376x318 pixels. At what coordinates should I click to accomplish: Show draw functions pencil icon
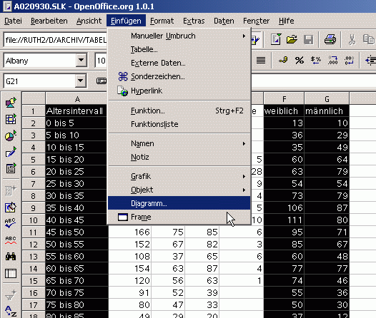point(11,152)
